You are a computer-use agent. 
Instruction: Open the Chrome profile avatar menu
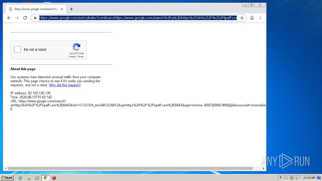(x=252, y=18)
